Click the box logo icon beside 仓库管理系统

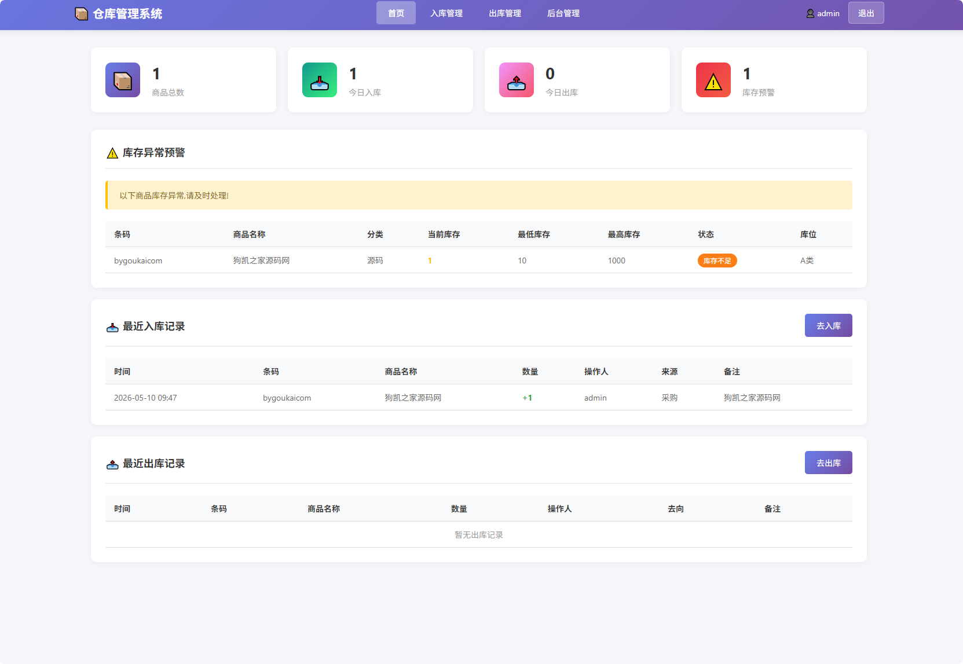tap(82, 13)
